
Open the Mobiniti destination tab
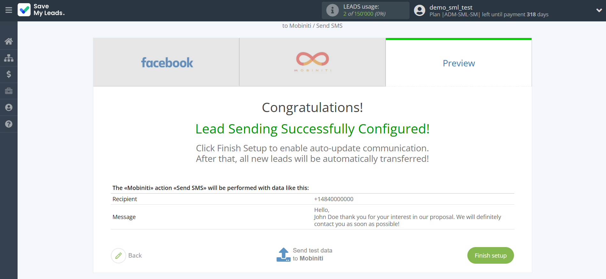[312, 62]
